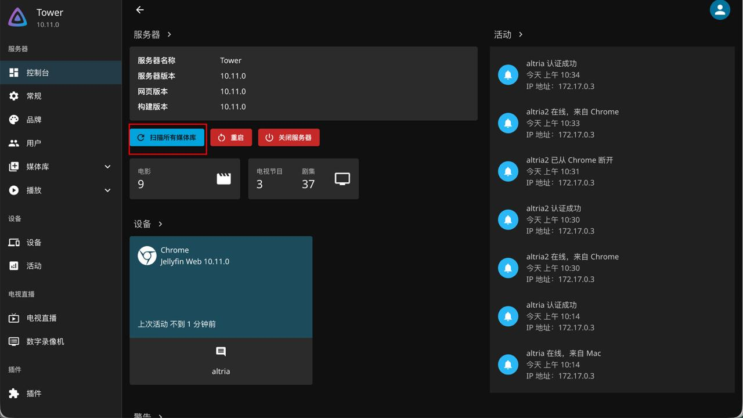The image size is (743, 418).
Task: Open 电视直播 in the sidebar
Action: tap(41, 318)
